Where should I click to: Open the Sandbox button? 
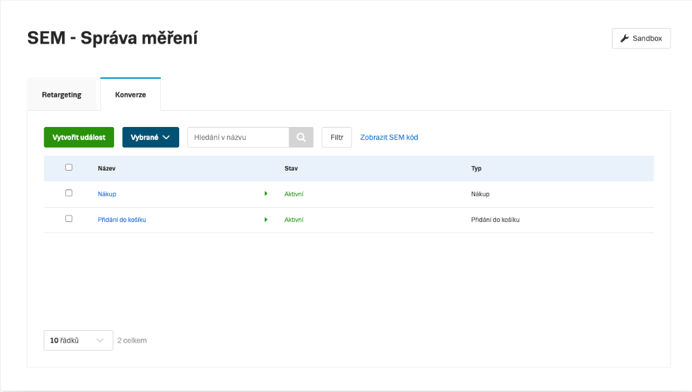641,38
